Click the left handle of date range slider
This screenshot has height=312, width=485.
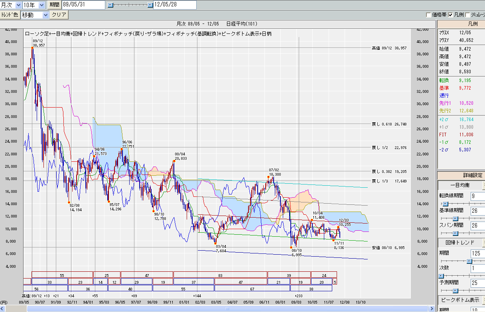(111, 5)
